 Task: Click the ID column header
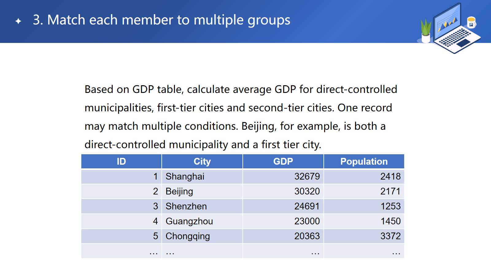click(x=121, y=162)
